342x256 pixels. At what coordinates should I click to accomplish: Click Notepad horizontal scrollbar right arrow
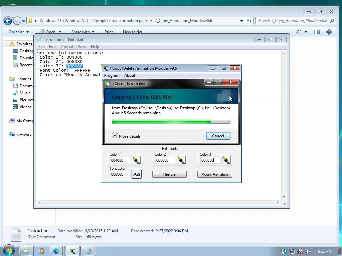(278, 202)
